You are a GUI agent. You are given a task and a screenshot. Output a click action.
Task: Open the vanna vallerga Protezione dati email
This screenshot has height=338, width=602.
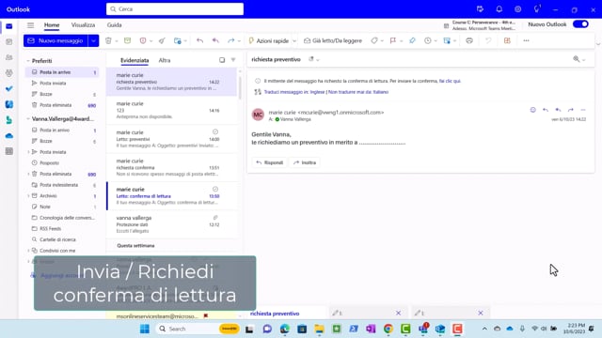pos(171,224)
